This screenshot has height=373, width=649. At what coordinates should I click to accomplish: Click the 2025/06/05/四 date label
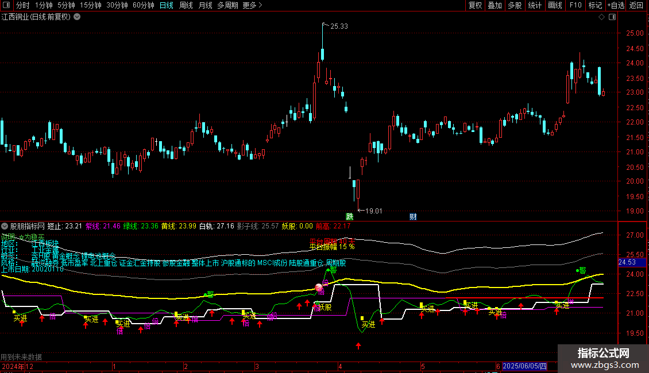click(524, 366)
